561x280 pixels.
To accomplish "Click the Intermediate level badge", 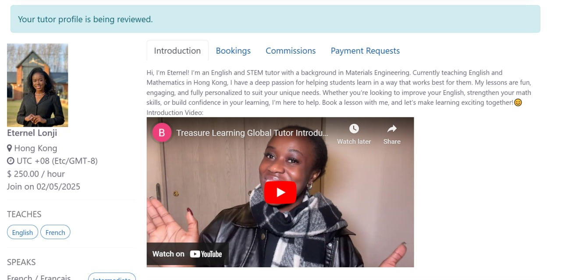I will 112,277.
